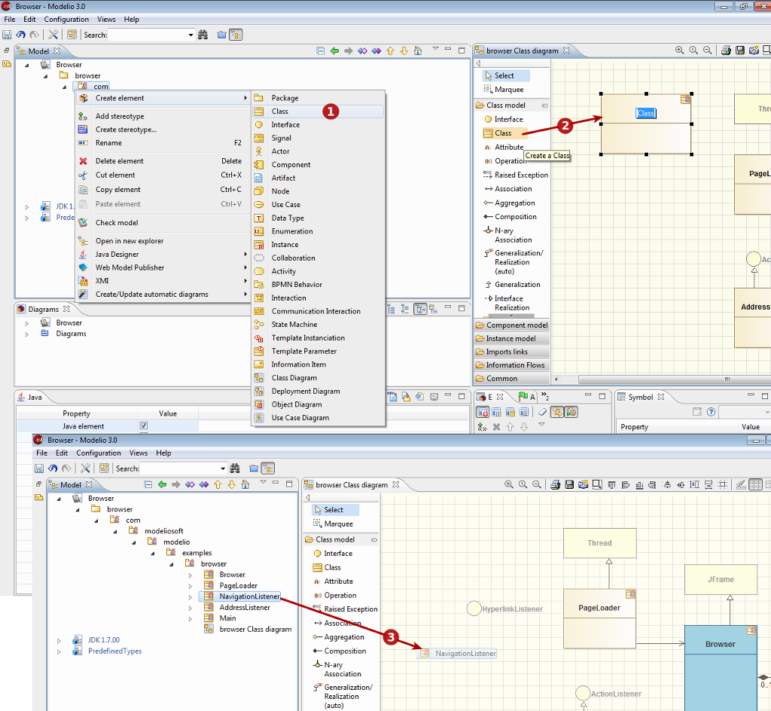Expand the Diagrams folder in Diagrams panel

coord(27,334)
